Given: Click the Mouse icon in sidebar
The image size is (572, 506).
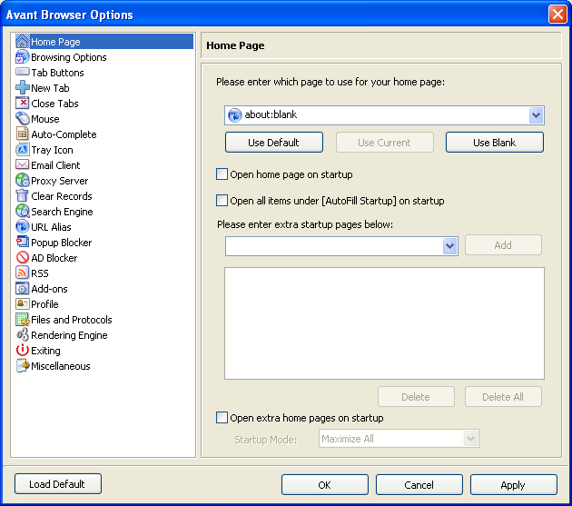Looking at the screenshot, I should click(x=23, y=118).
